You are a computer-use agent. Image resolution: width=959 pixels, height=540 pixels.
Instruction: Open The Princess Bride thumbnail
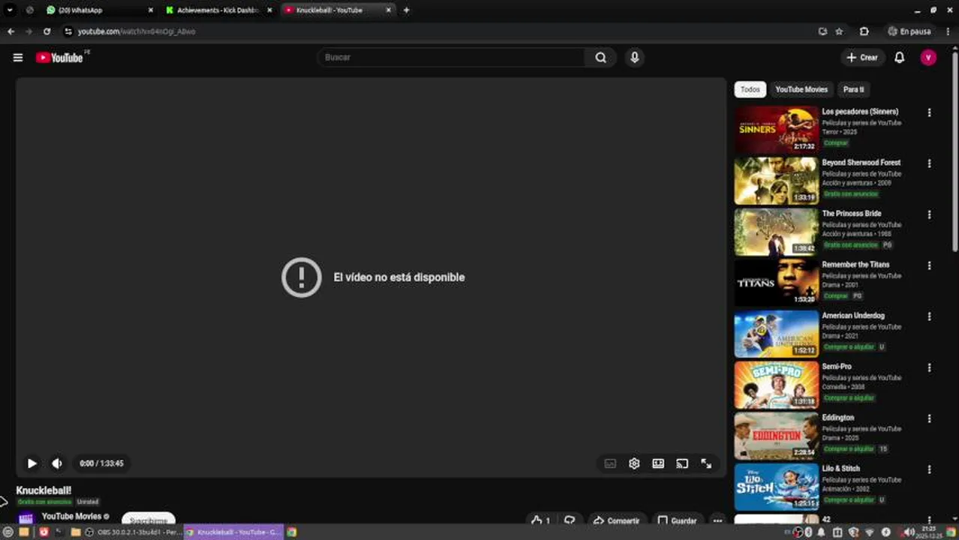click(x=776, y=232)
